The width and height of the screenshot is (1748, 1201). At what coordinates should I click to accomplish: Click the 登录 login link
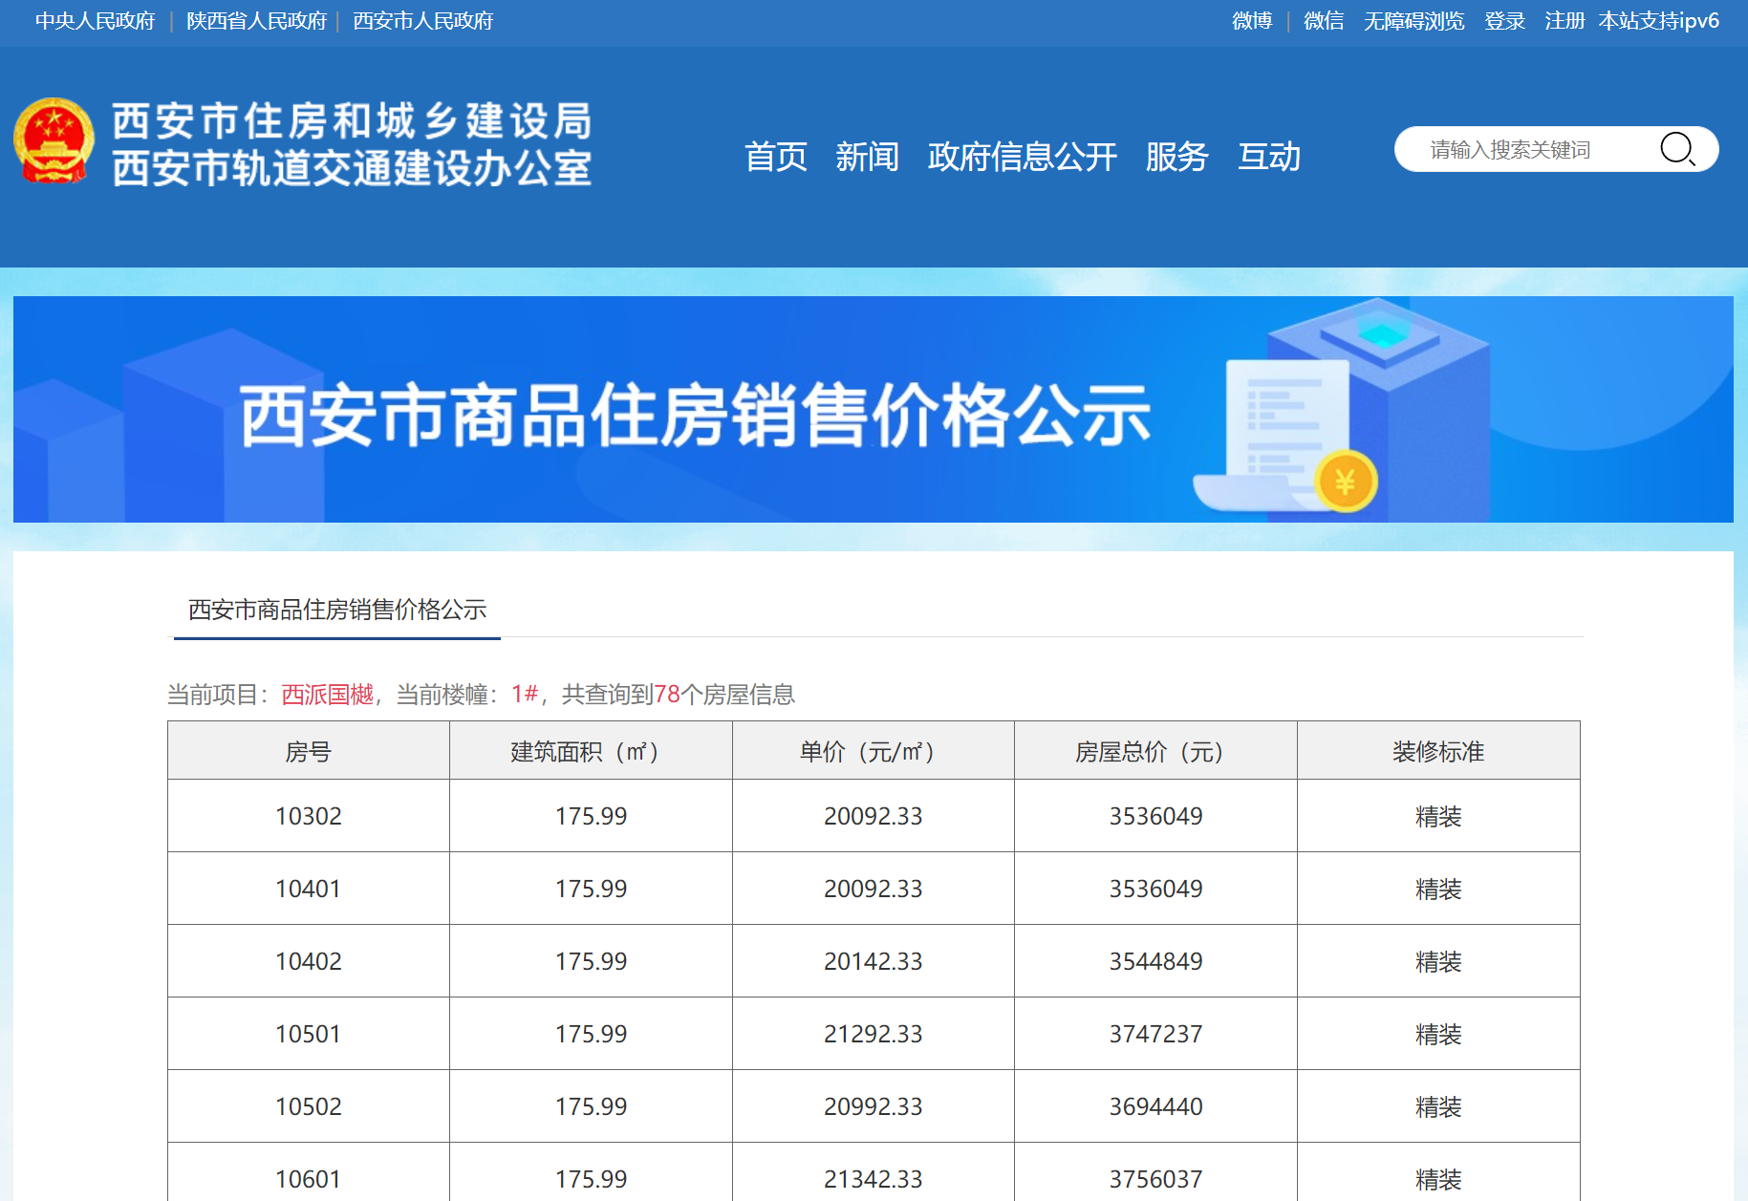click(1504, 21)
